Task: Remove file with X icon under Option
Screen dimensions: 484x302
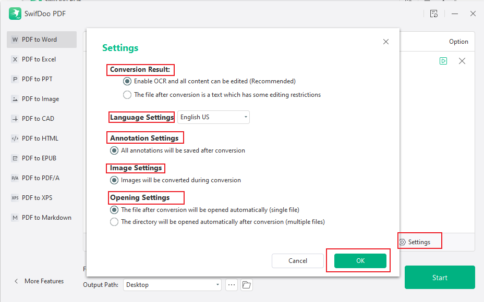Action: (462, 61)
